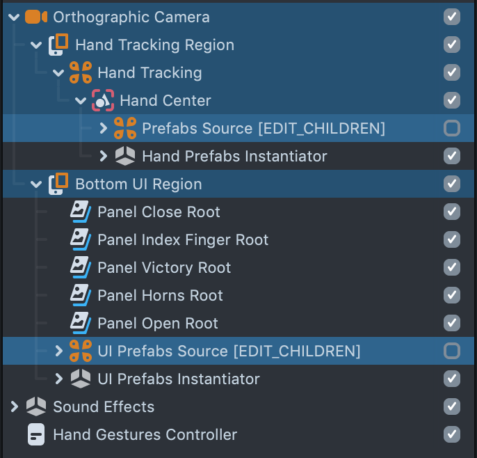Collapse the Orthographic Camera tree
The height and width of the screenshot is (458, 477).
[14, 17]
